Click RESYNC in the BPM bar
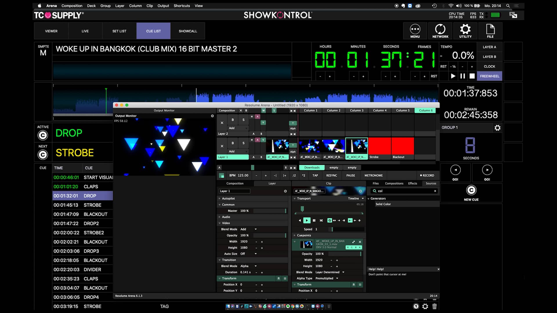557x313 pixels. tap(332, 175)
